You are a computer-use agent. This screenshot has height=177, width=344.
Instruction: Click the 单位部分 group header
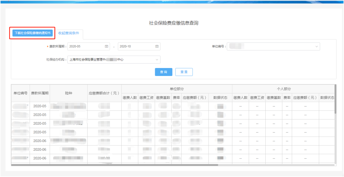coord(177,89)
